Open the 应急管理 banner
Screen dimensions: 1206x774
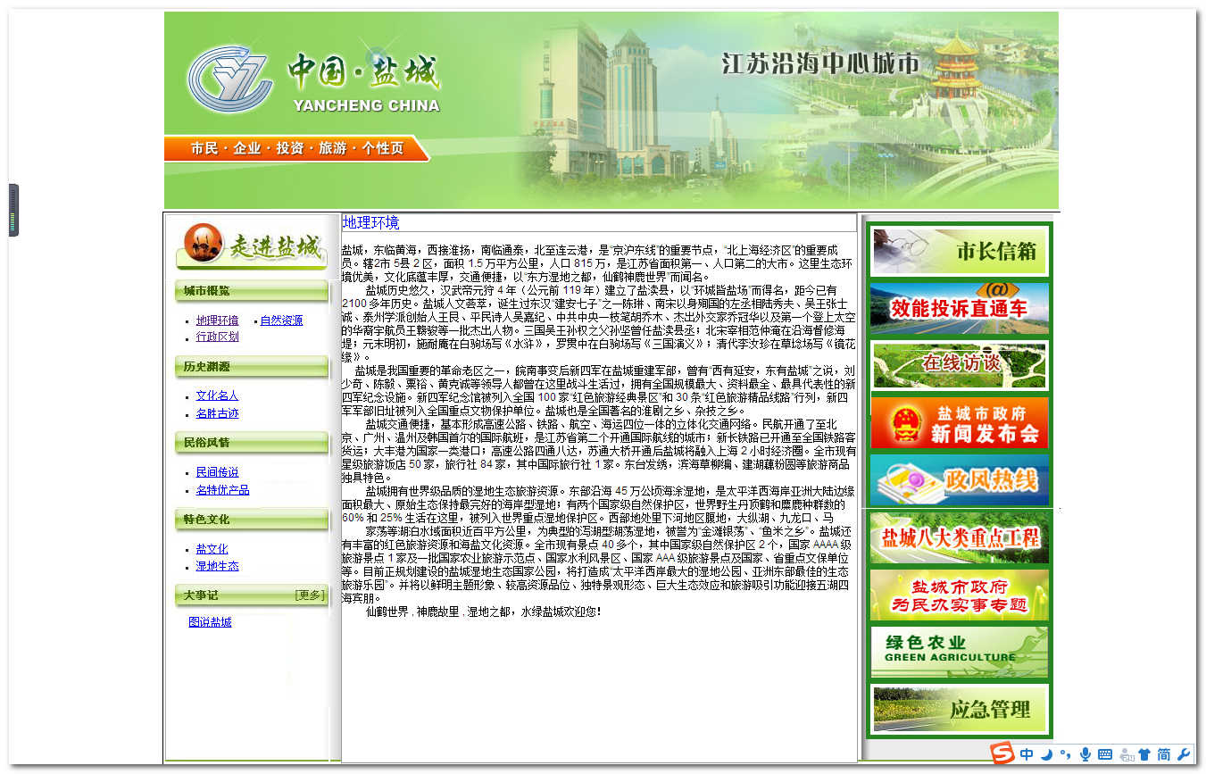point(960,709)
